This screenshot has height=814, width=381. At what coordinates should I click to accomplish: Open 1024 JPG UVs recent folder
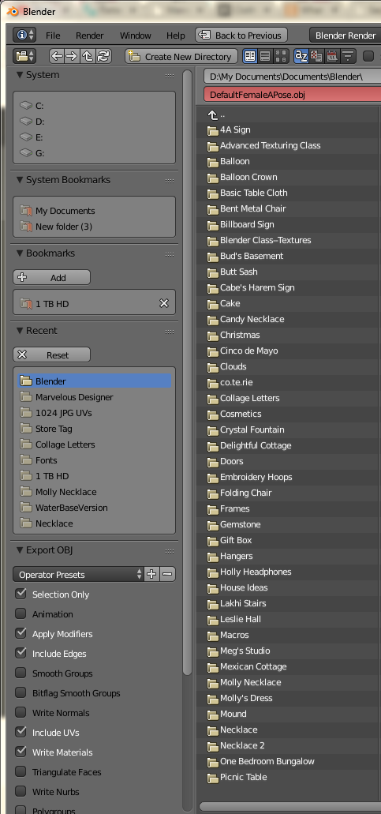[95, 413]
